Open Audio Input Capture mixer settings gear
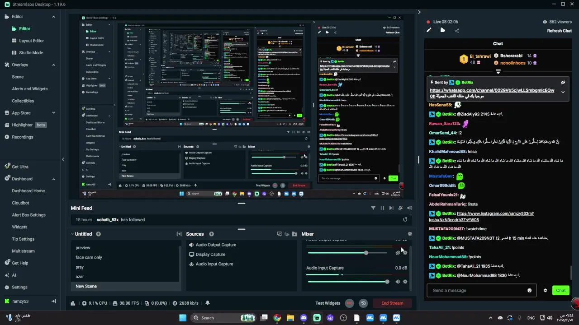This screenshot has width=579, height=325. point(405,282)
